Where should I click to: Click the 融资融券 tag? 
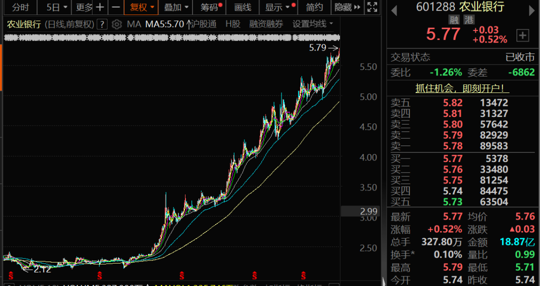tap(266, 24)
